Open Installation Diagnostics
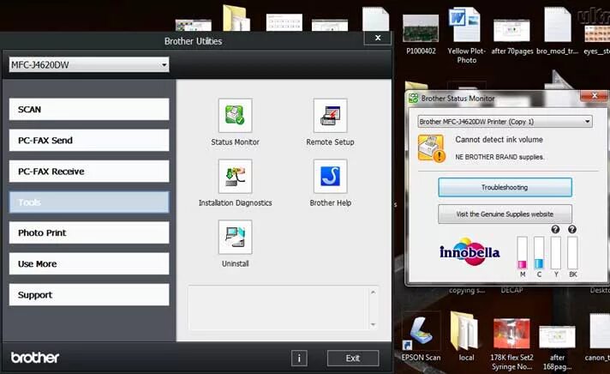The height and width of the screenshot is (374, 610). pyautogui.click(x=235, y=176)
